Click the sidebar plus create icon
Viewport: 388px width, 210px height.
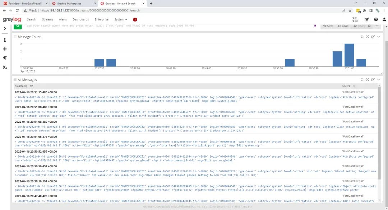coord(5,49)
